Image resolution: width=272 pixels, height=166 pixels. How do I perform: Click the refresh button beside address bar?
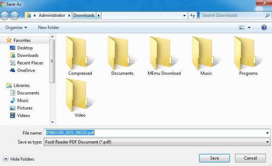(x=193, y=15)
